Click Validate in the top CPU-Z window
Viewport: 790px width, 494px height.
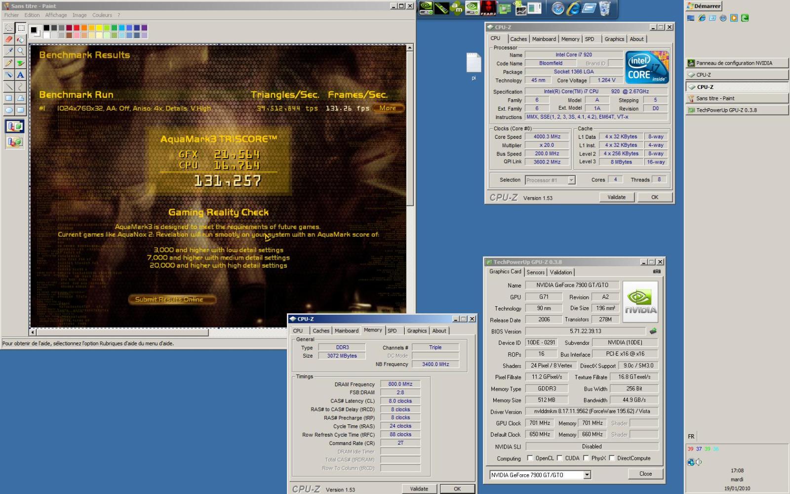(x=616, y=197)
